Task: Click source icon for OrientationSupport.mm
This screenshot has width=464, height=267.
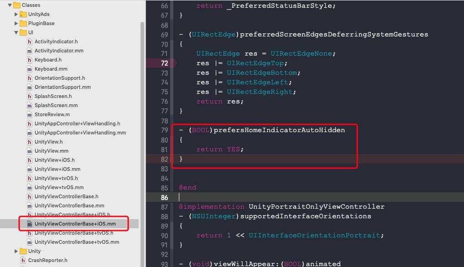Action: click(x=30, y=87)
